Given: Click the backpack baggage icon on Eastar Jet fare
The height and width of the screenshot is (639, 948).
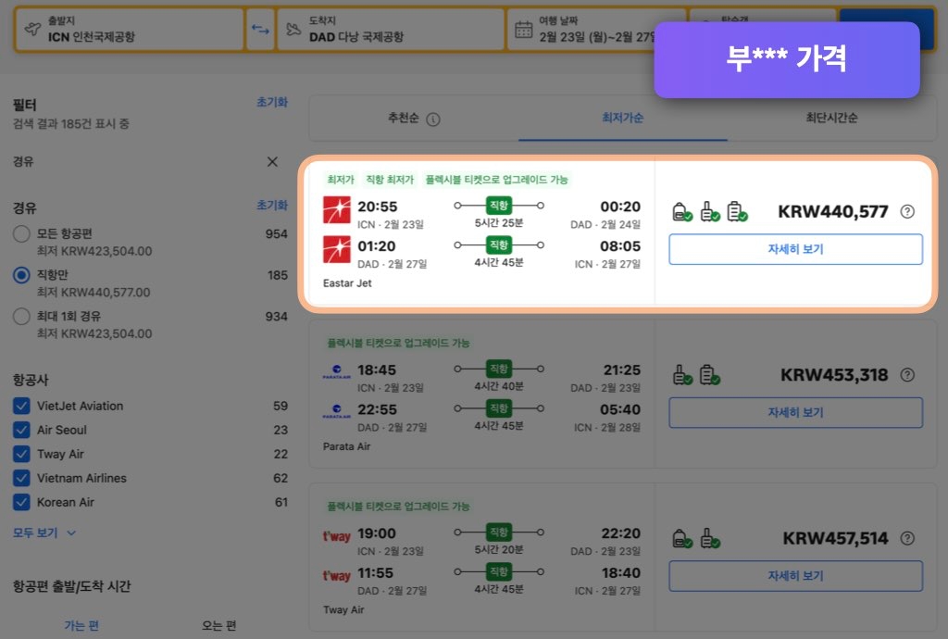Looking at the screenshot, I should [681, 210].
